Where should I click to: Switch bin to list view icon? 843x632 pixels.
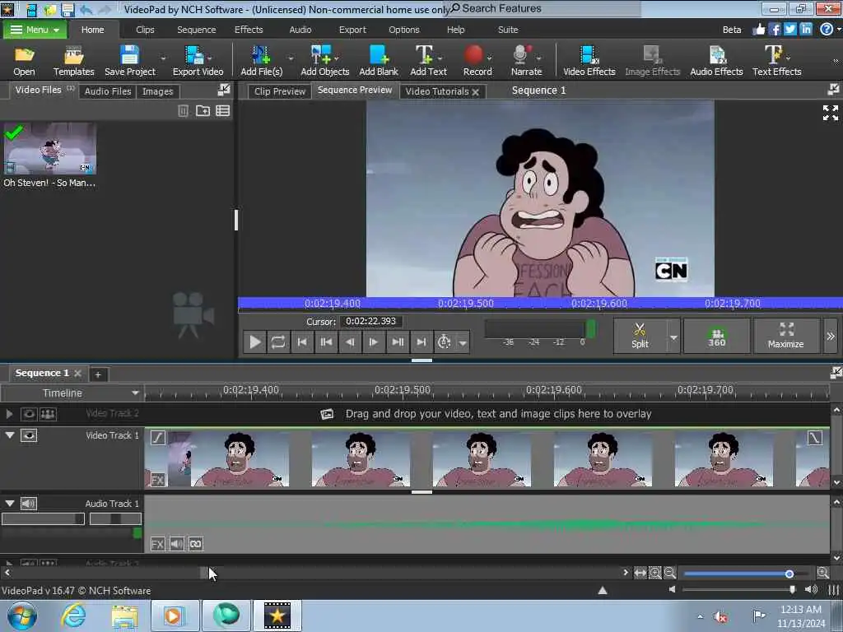[x=222, y=111]
